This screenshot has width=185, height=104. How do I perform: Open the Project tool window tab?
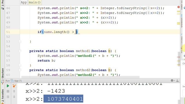click(x=3, y=5)
